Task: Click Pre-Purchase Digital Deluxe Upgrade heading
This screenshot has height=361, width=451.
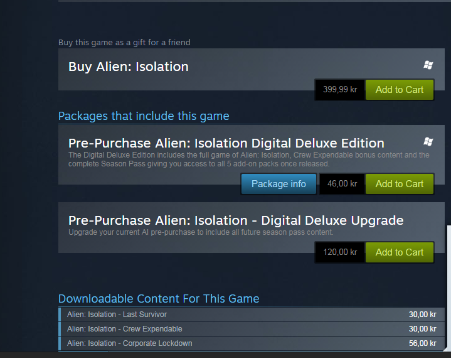Action: [236, 220]
